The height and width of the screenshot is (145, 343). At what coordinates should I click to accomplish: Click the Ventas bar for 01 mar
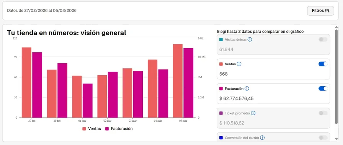pyautogui.click(x=77, y=97)
